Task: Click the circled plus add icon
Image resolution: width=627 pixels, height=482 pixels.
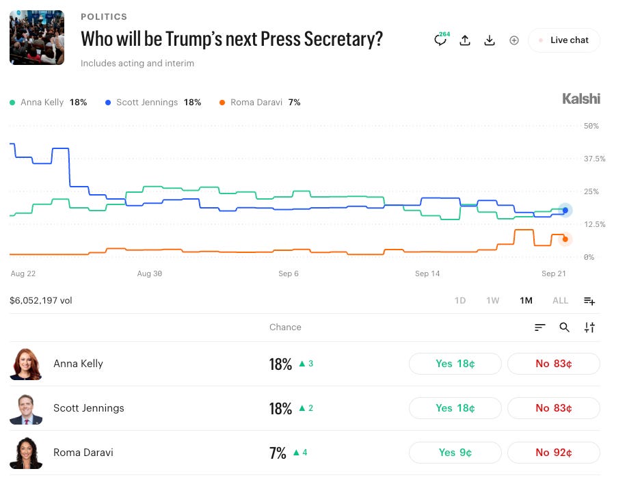Action: coord(514,40)
